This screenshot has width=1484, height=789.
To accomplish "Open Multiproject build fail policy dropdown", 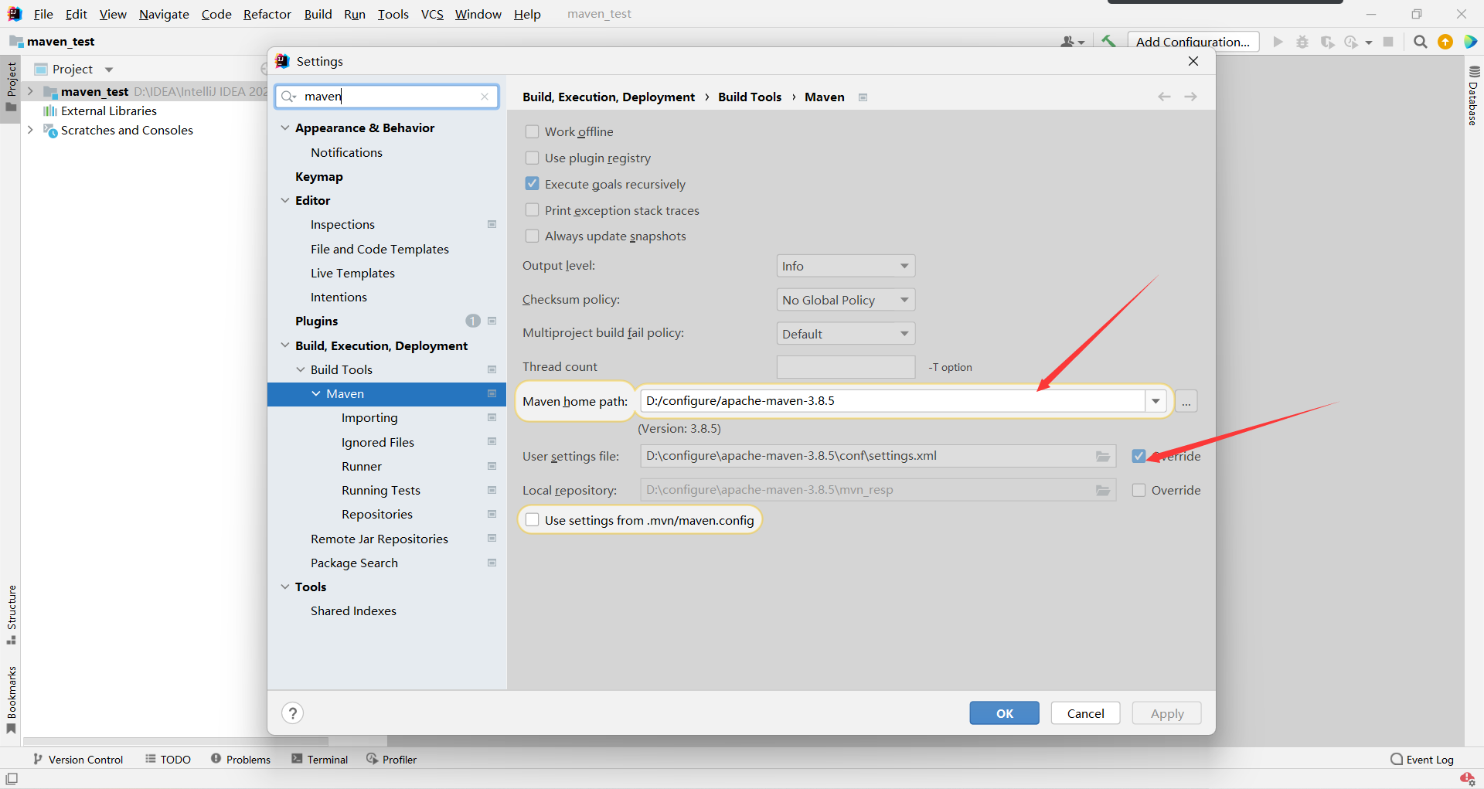I will (846, 334).
